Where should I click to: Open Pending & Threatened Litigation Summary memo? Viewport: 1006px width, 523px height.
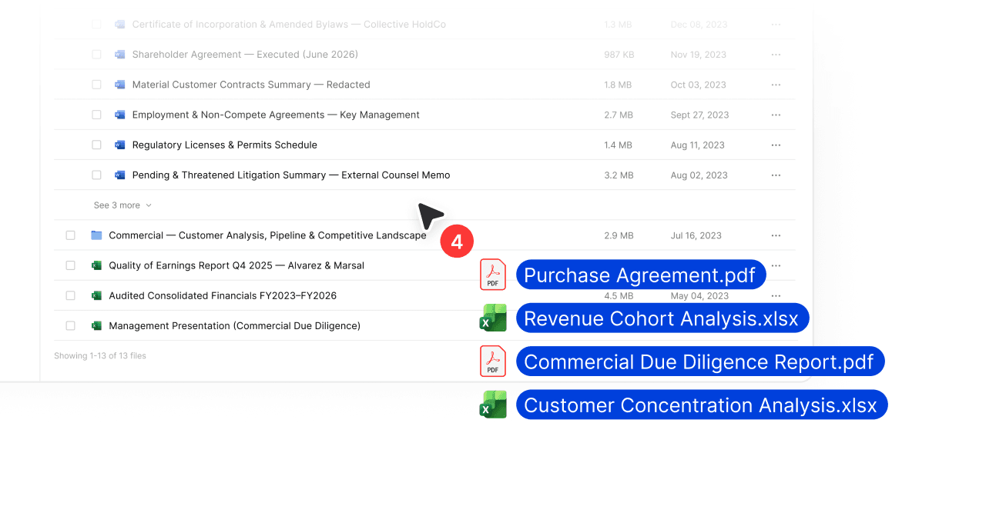coord(291,175)
